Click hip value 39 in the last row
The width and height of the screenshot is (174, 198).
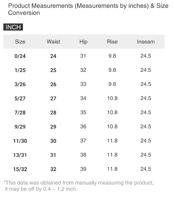(83, 169)
